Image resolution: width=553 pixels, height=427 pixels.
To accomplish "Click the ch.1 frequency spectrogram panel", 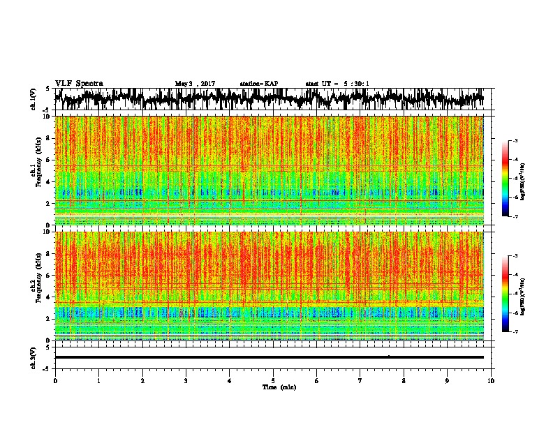I will (x=269, y=170).
